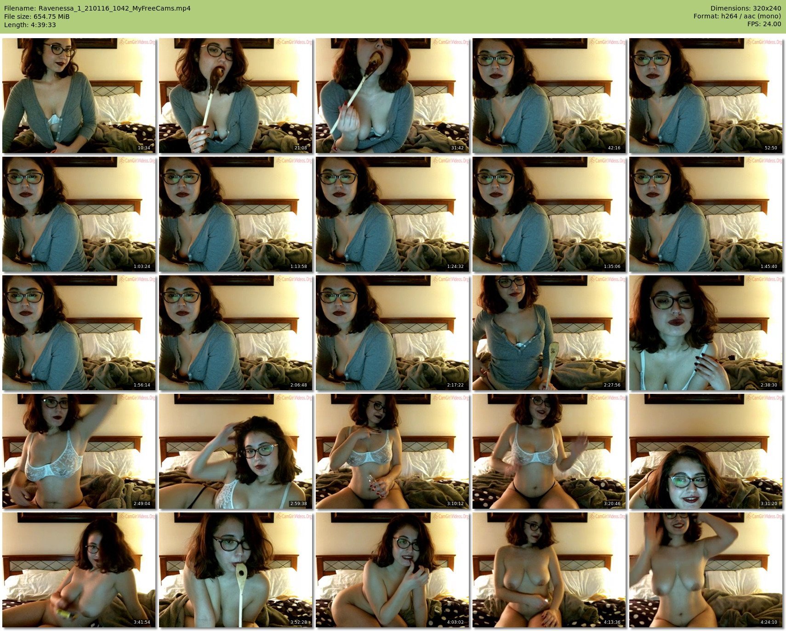Select the thumbnail at 31:42
The width and height of the screenshot is (786, 631).
(x=392, y=95)
